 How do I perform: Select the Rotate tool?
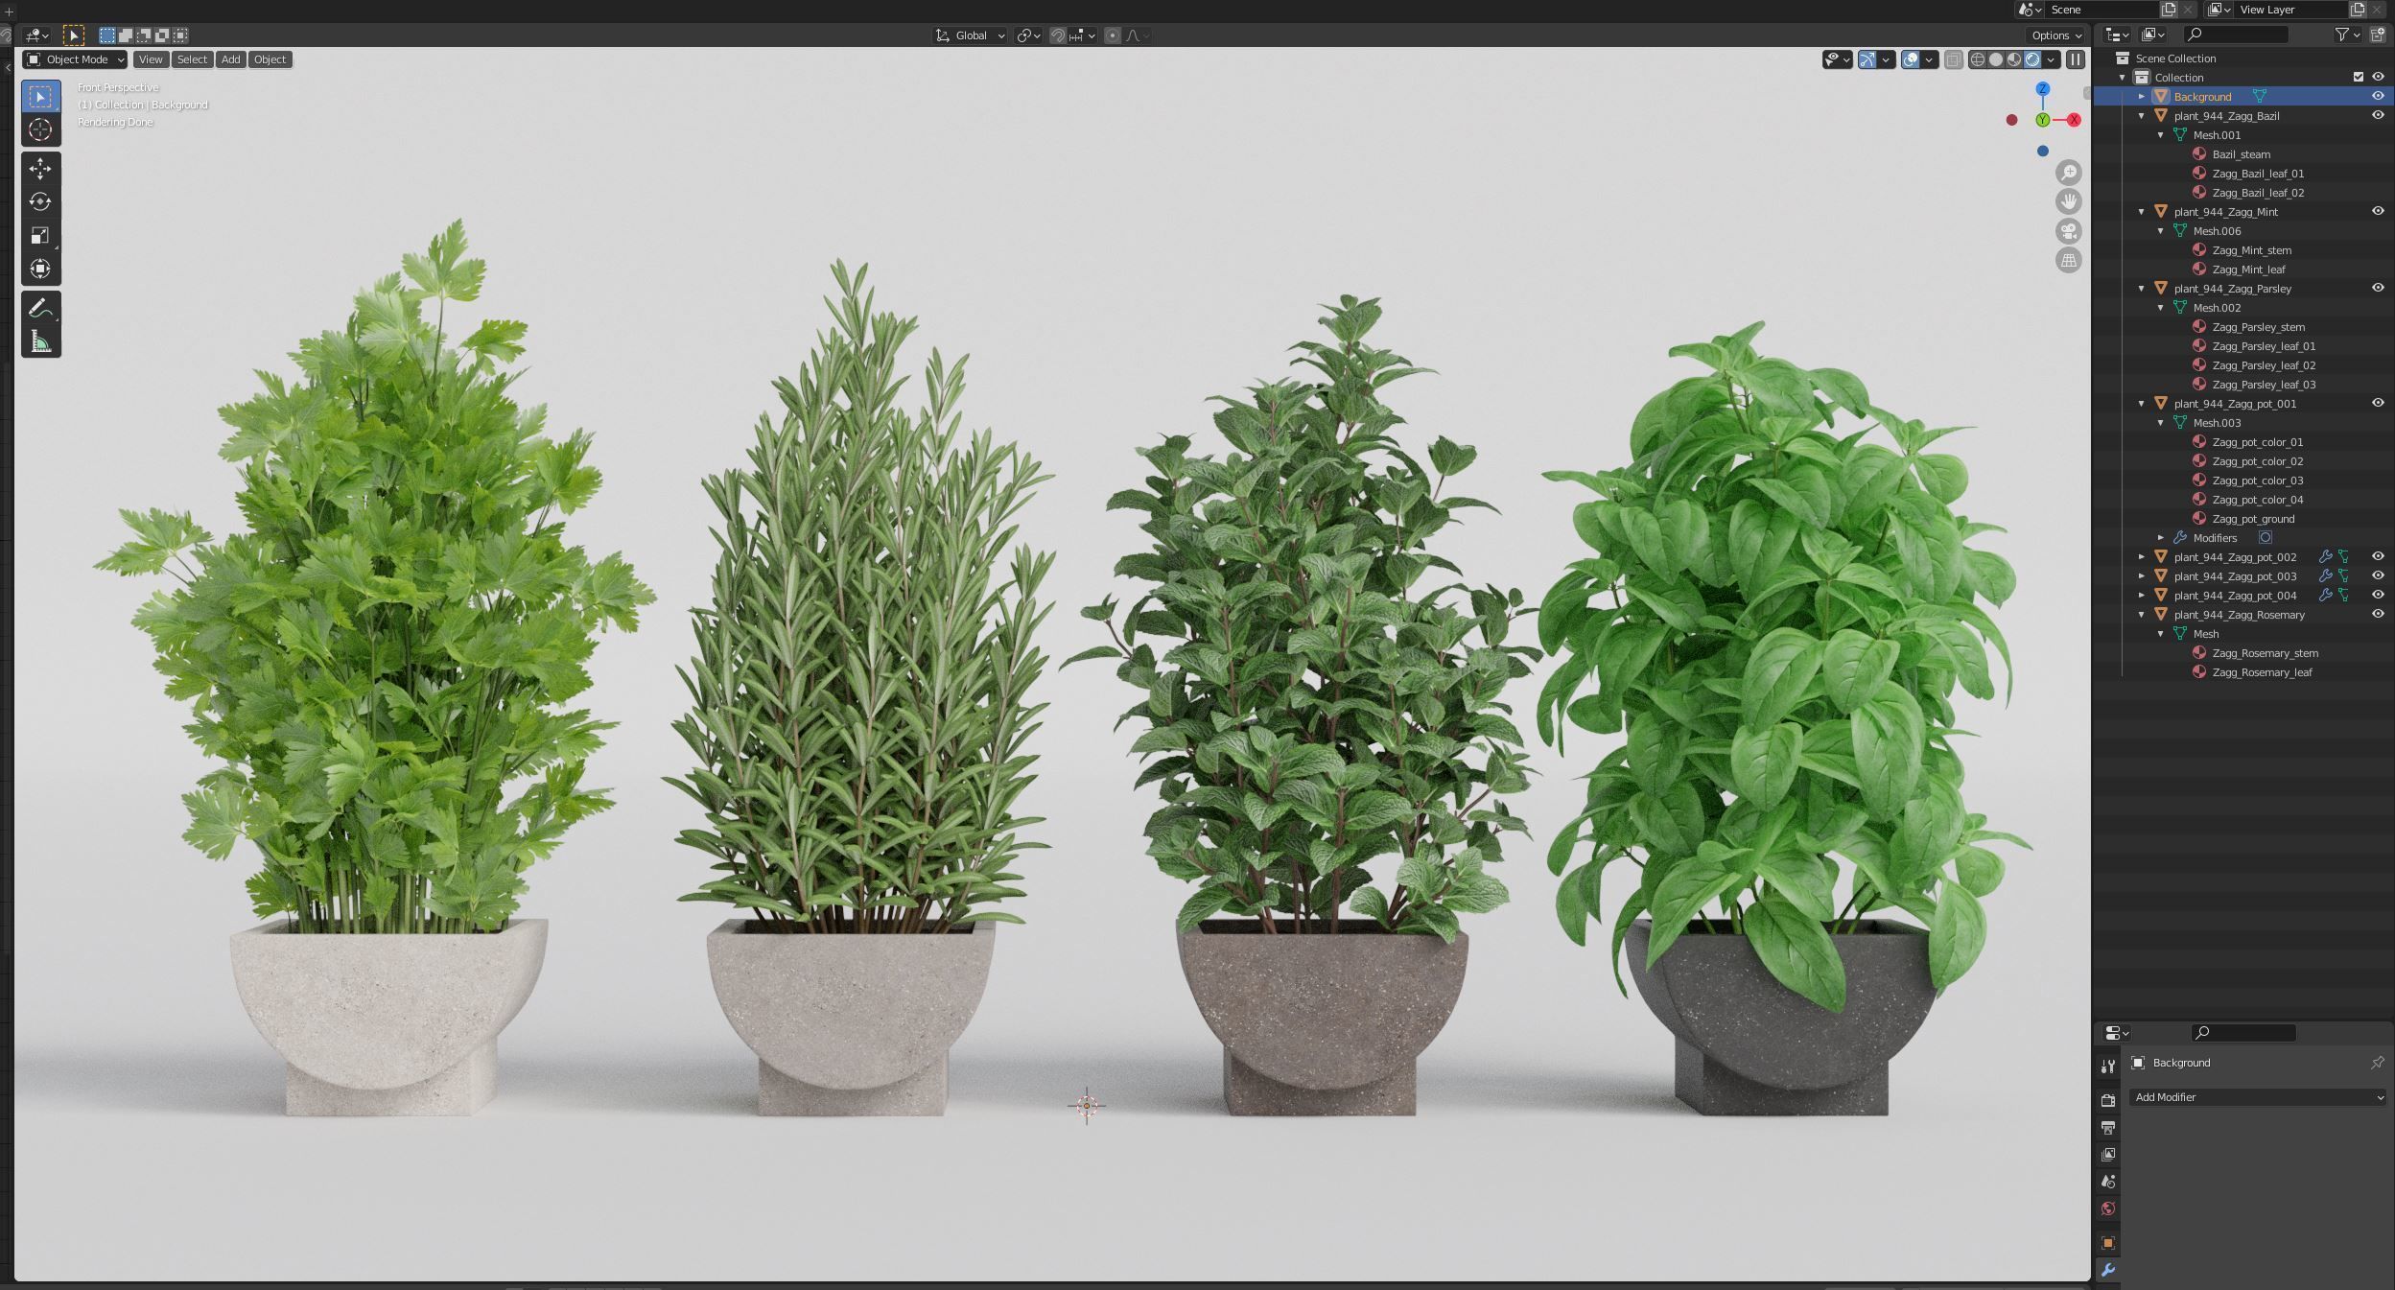[40, 201]
